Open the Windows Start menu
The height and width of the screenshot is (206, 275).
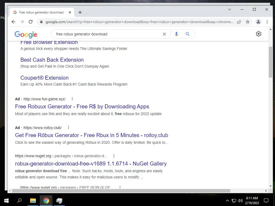6,201
